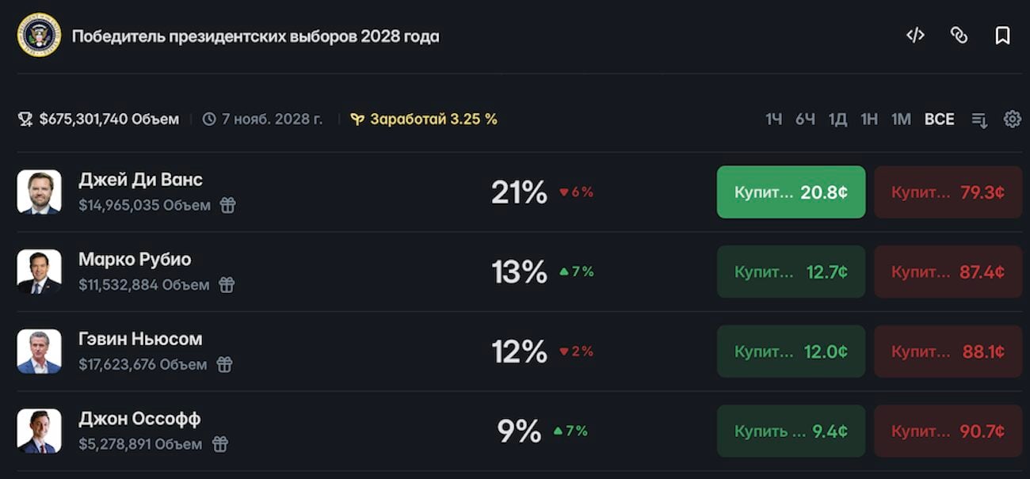1030x479 pixels.
Task: Open the embed code icon
Action: 915,36
